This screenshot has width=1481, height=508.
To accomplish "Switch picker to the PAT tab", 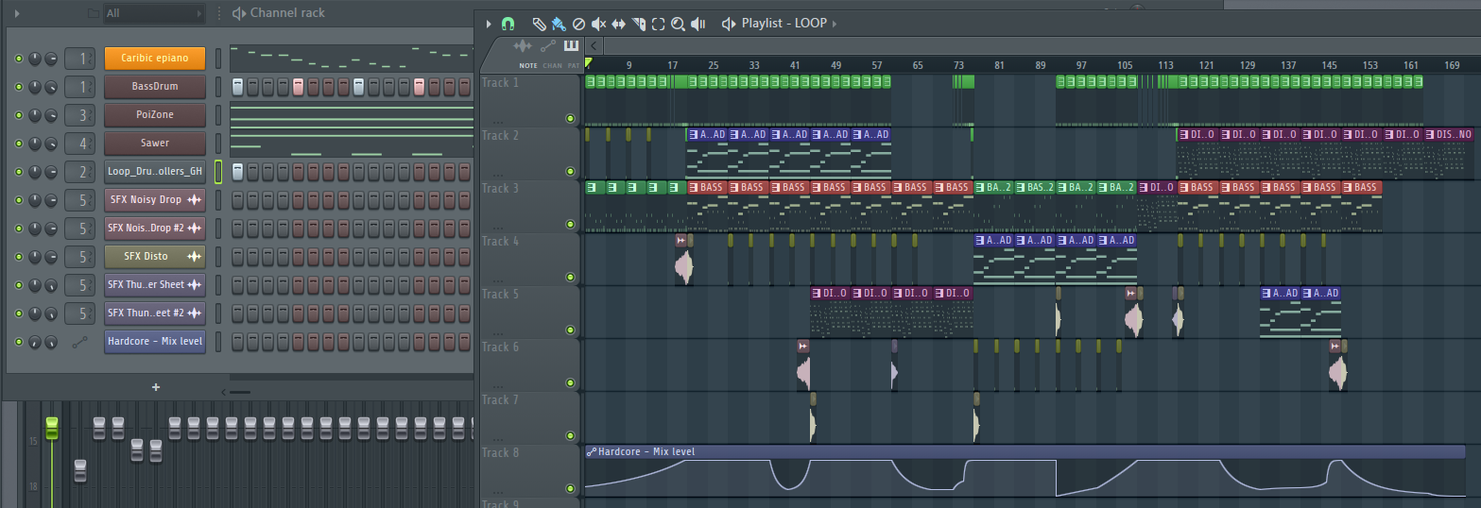I will [x=574, y=65].
